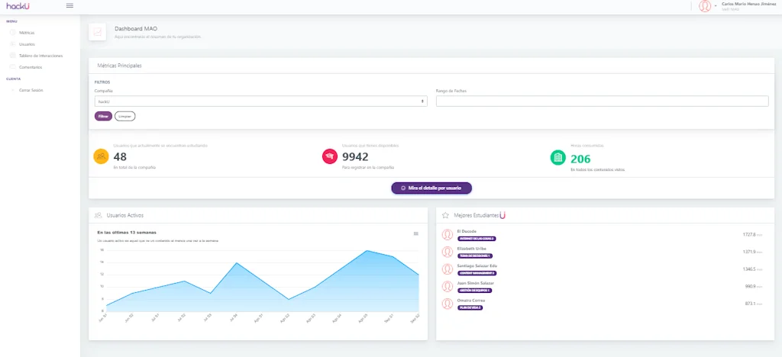This screenshot has width=782, height=357.
Task: Click the red graduation cap icon
Action: [330, 156]
